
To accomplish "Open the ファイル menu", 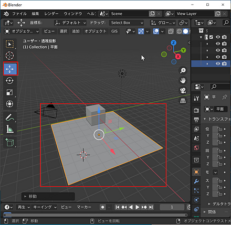I will click(19, 14).
